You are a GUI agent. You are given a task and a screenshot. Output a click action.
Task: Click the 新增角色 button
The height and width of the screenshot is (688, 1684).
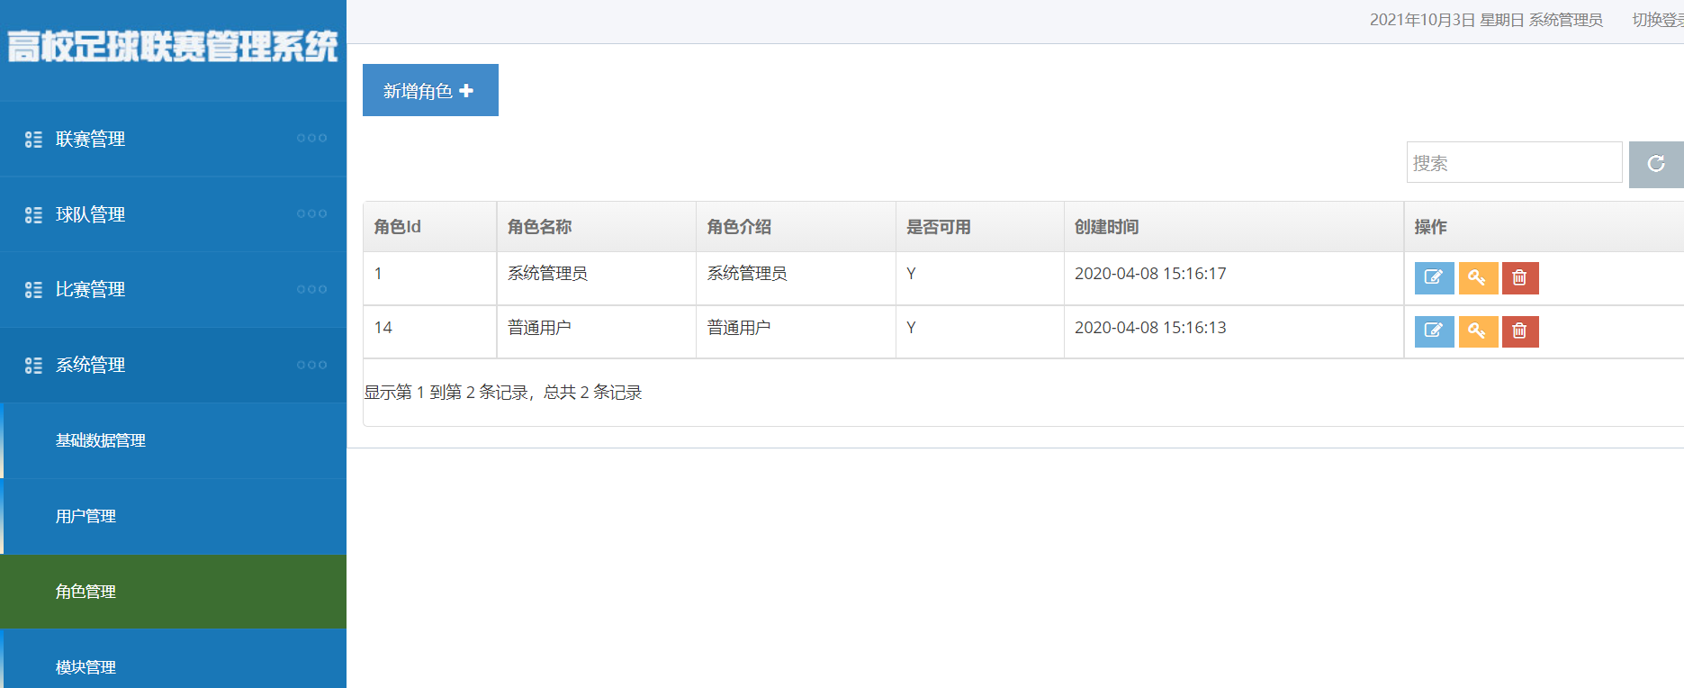(430, 90)
